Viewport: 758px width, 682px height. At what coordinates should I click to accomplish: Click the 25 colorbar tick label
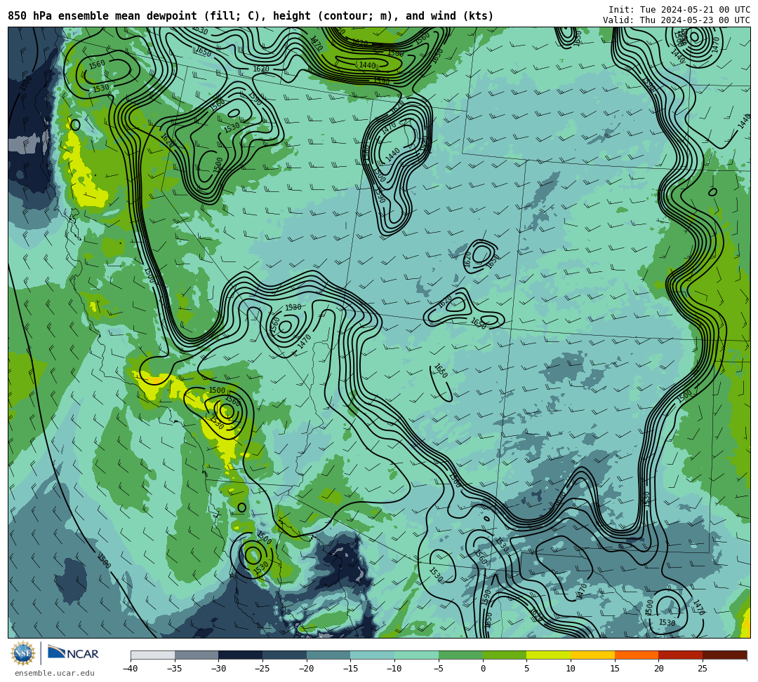(703, 669)
